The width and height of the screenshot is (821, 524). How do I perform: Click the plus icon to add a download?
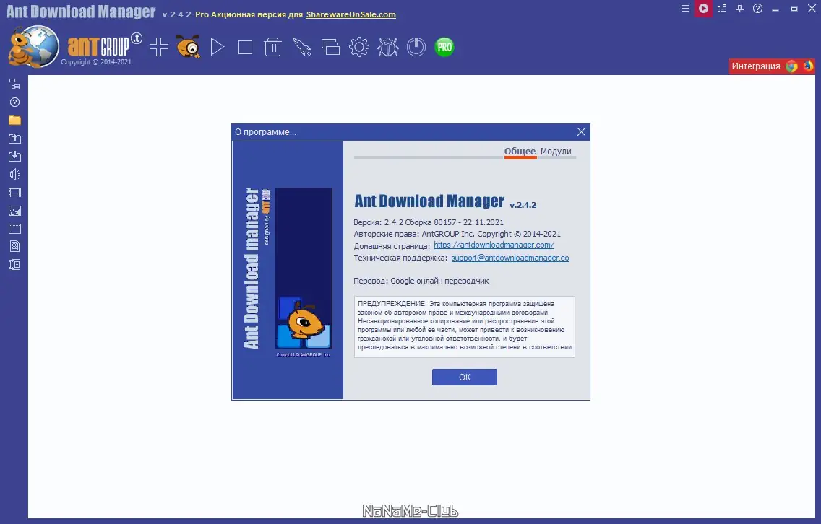(x=159, y=47)
